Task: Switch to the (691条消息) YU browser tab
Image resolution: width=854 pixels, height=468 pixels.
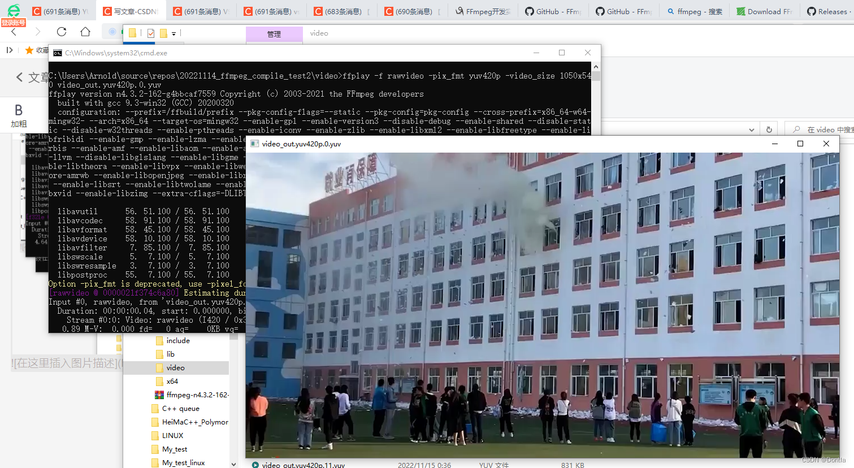Action: (60, 11)
